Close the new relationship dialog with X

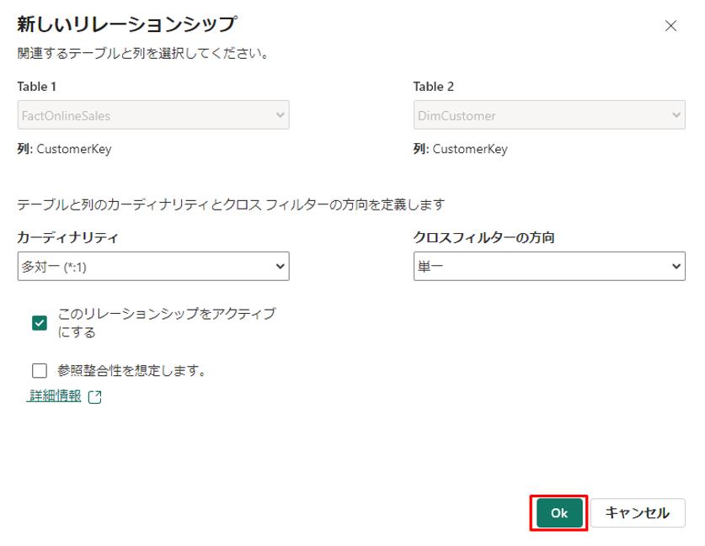[x=671, y=25]
